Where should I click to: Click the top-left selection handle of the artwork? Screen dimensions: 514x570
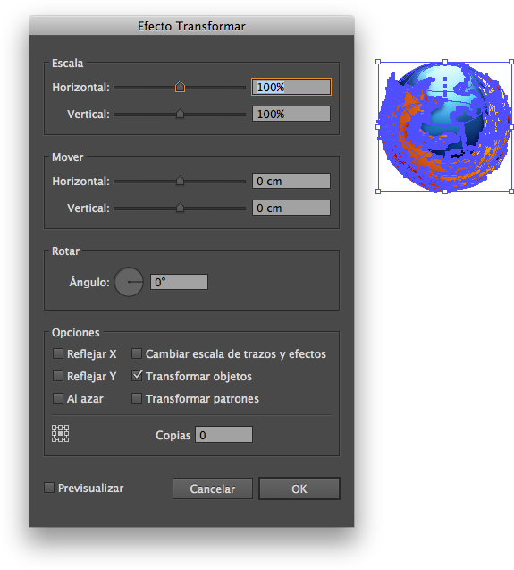point(378,62)
